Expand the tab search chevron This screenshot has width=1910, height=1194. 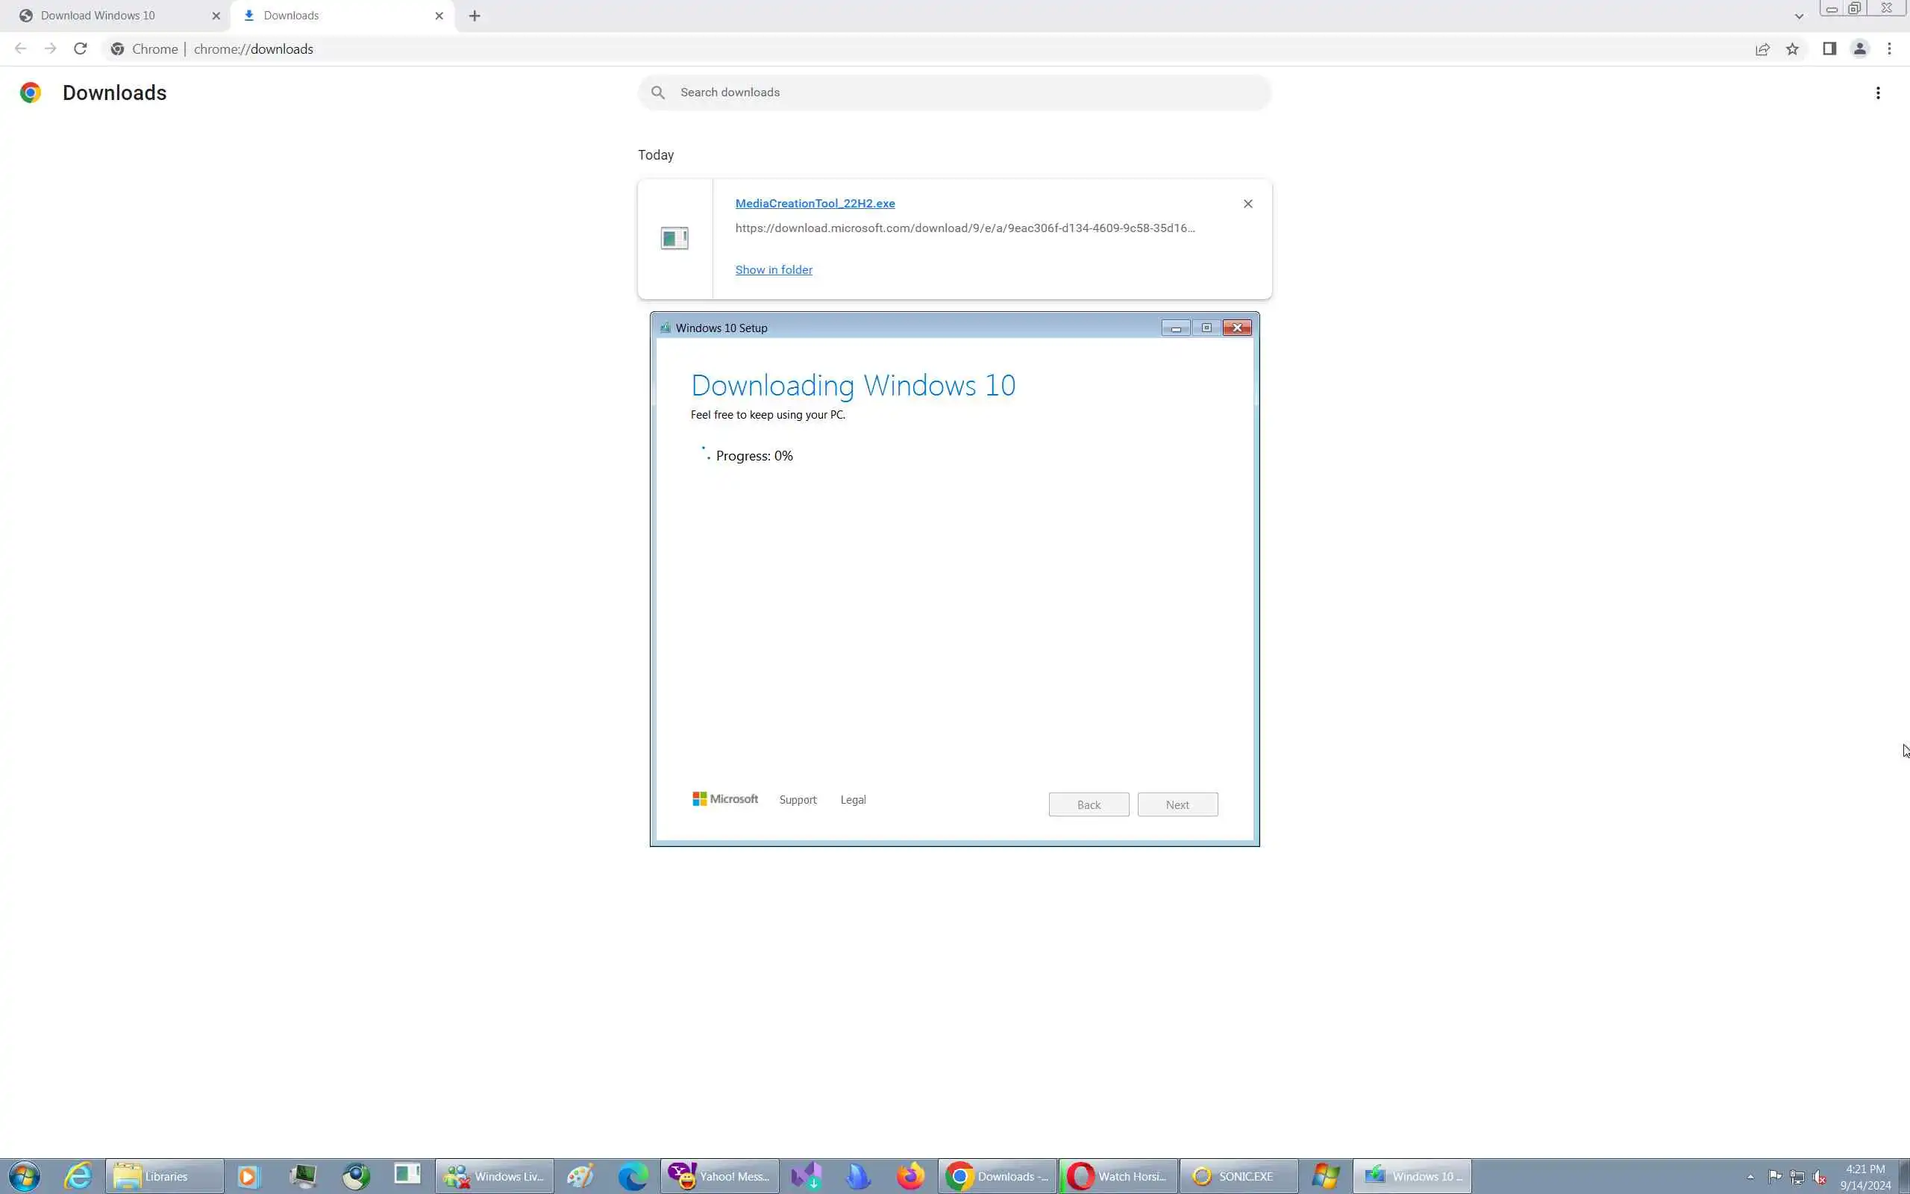click(1799, 16)
